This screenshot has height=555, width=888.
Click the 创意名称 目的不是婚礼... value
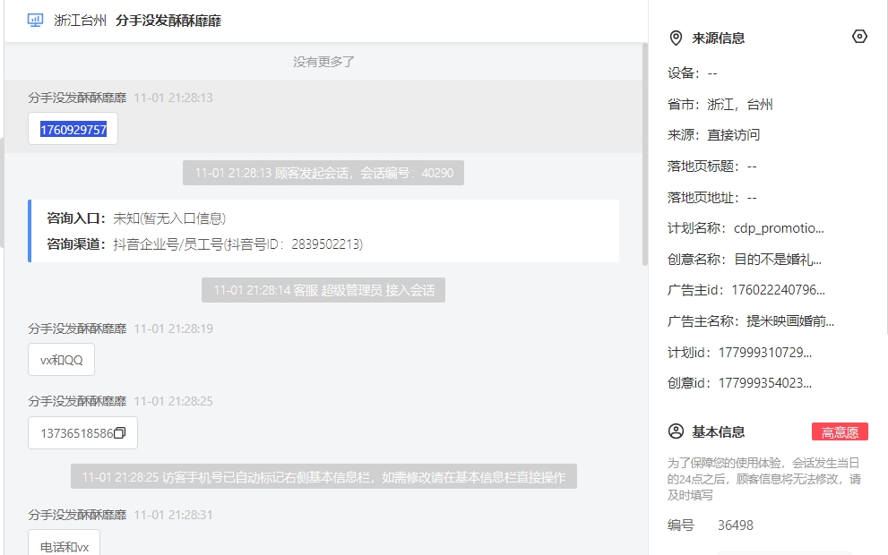point(778,259)
